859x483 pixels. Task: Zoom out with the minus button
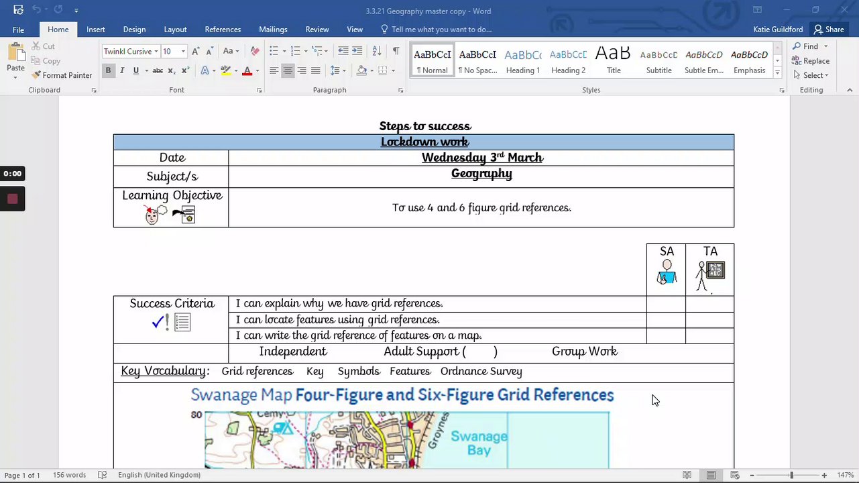(x=752, y=475)
